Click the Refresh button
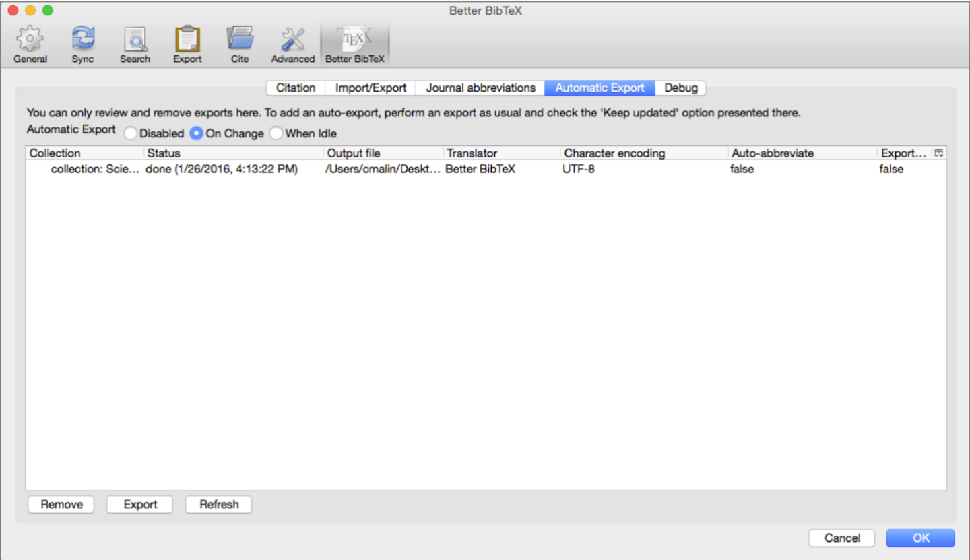 (x=219, y=504)
